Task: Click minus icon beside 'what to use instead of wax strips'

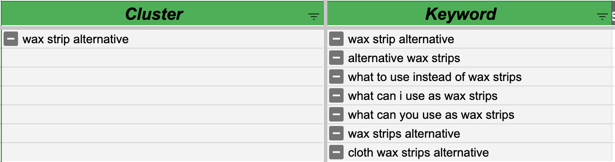Action: pos(336,77)
